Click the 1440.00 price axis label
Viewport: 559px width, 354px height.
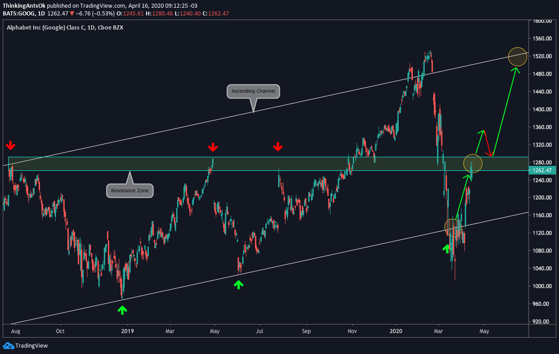click(x=542, y=92)
